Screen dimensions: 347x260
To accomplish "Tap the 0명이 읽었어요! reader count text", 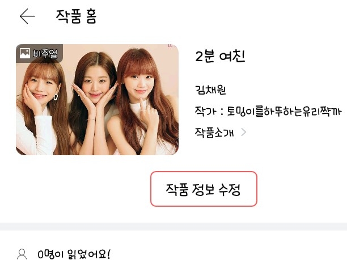I will pyautogui.click(x=74, y=254).
